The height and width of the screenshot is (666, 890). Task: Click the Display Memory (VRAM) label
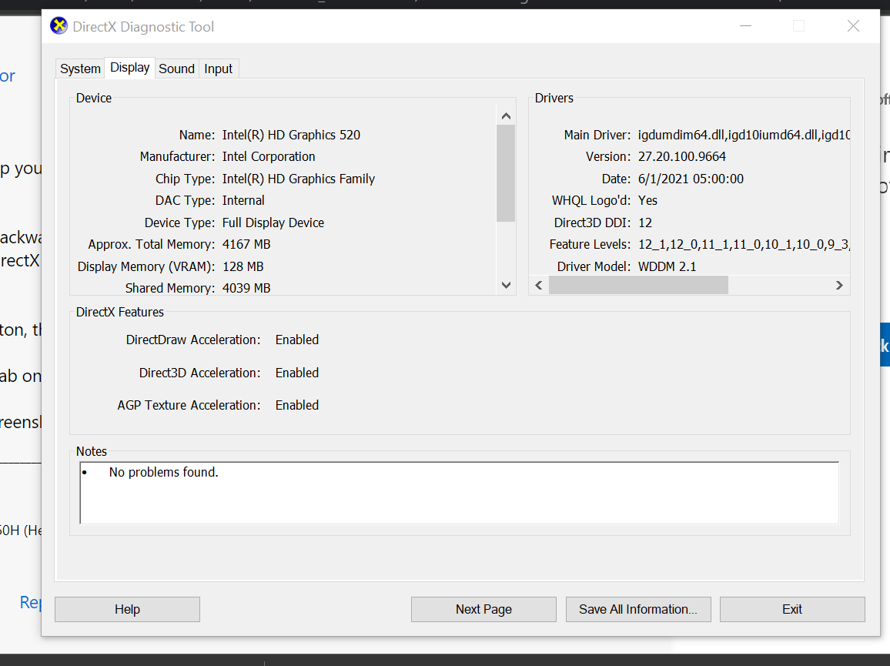coord(146,266)
